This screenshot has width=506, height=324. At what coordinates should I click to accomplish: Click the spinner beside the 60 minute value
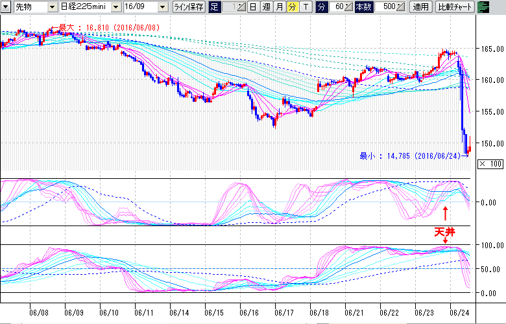(348, 6)
